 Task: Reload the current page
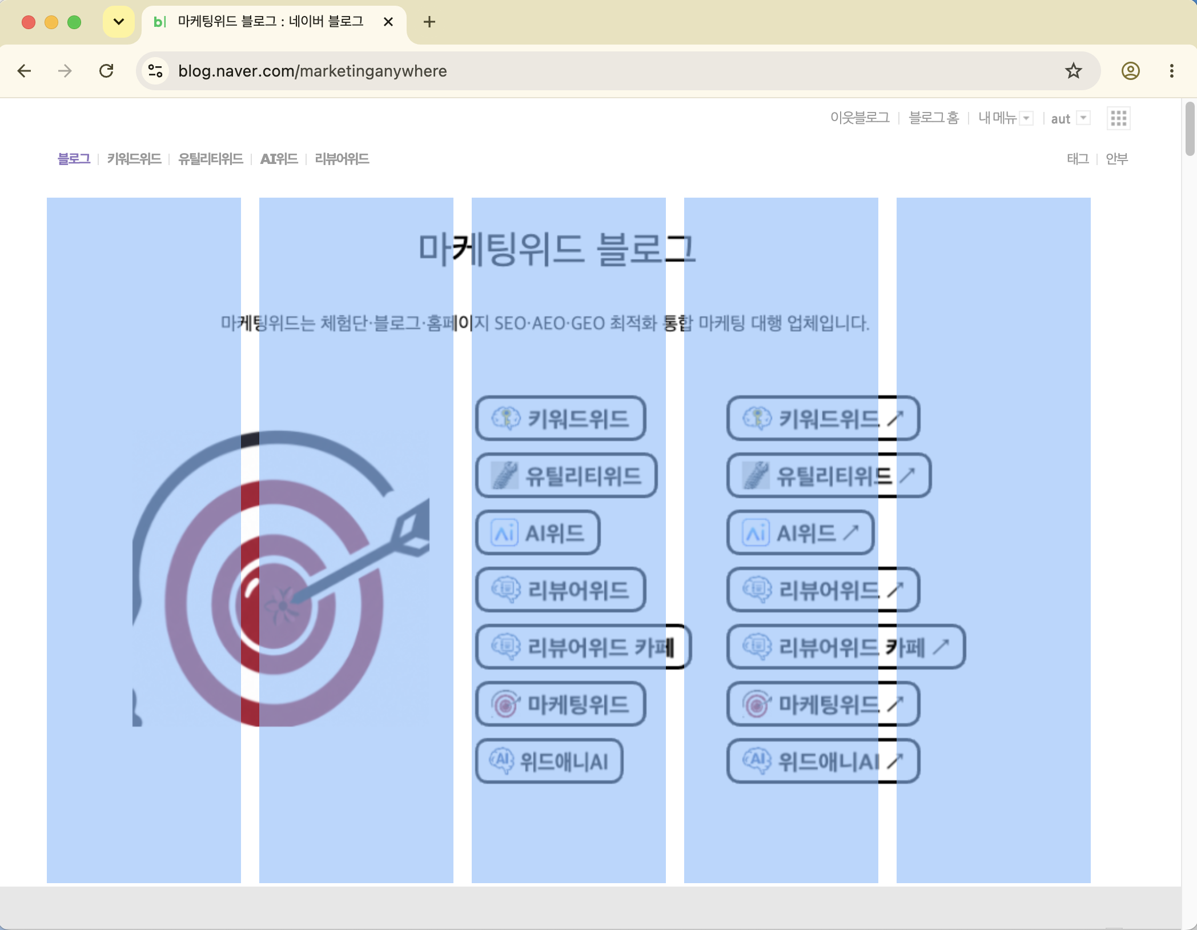(x=106, y=71)
